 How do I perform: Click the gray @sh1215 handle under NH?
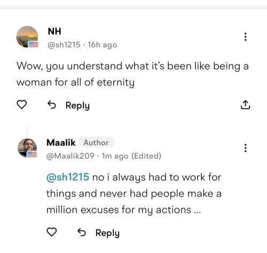click(64, 45)
